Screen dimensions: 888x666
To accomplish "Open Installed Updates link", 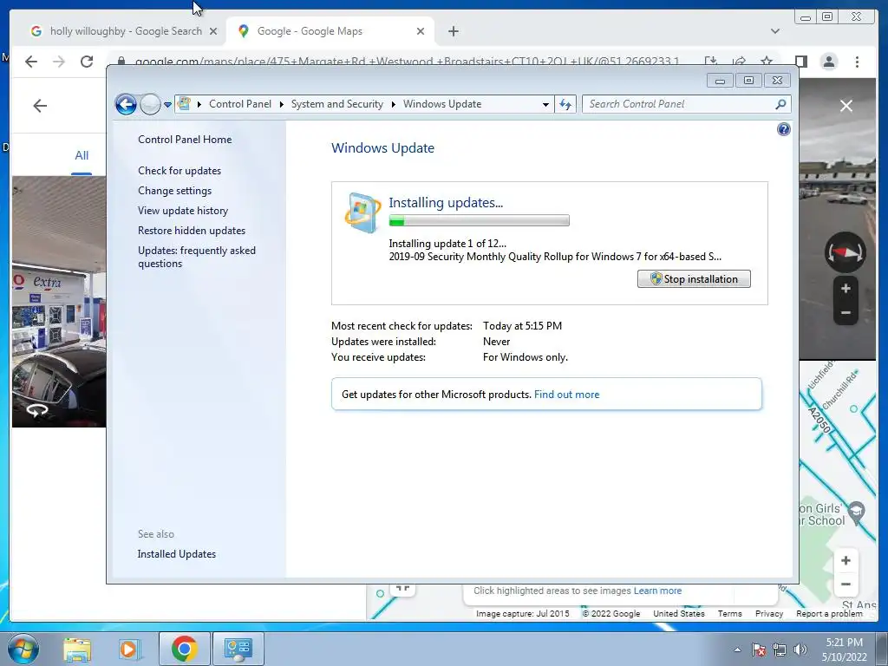I will coord(177,554).
